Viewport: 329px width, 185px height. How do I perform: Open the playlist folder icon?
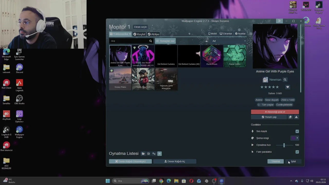[x=143, y=154]
